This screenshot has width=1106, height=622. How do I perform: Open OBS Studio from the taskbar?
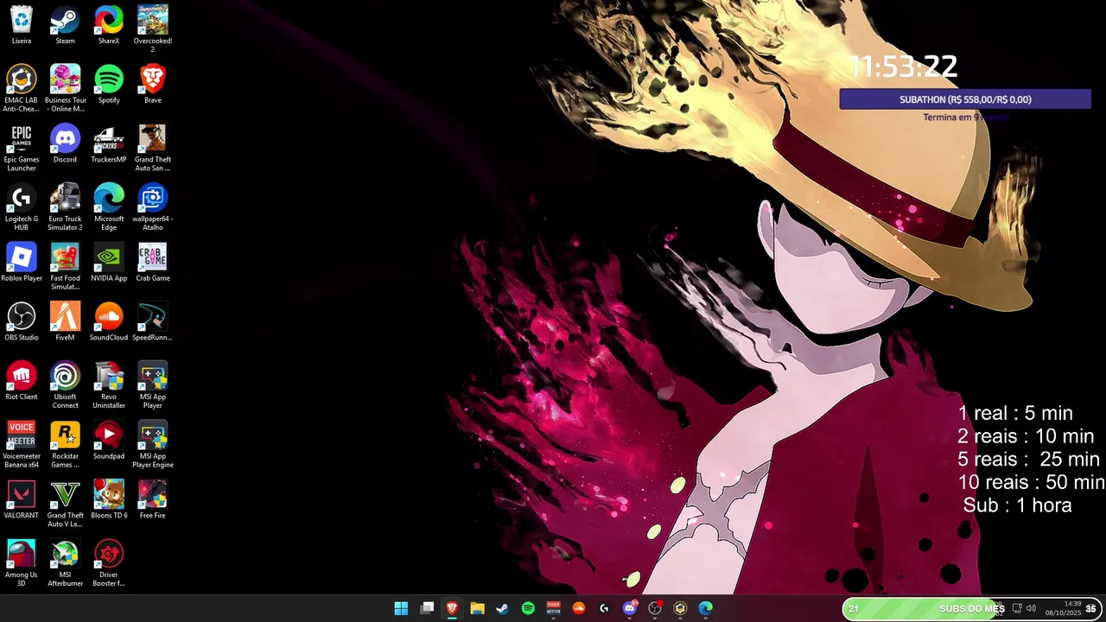click(655, 608)
